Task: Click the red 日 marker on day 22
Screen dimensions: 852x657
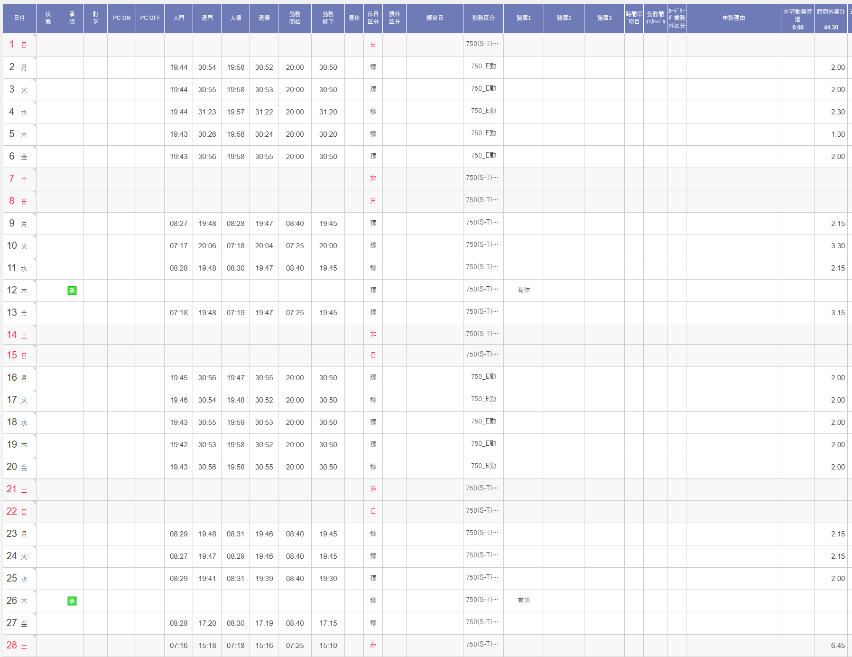Action: pyautogui.click(x=373, y=511)
